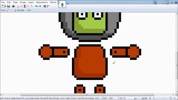Viewport: 178px width, 100px height.
Task: Create a new image with New icon
Action: click(x=2, y=6)
